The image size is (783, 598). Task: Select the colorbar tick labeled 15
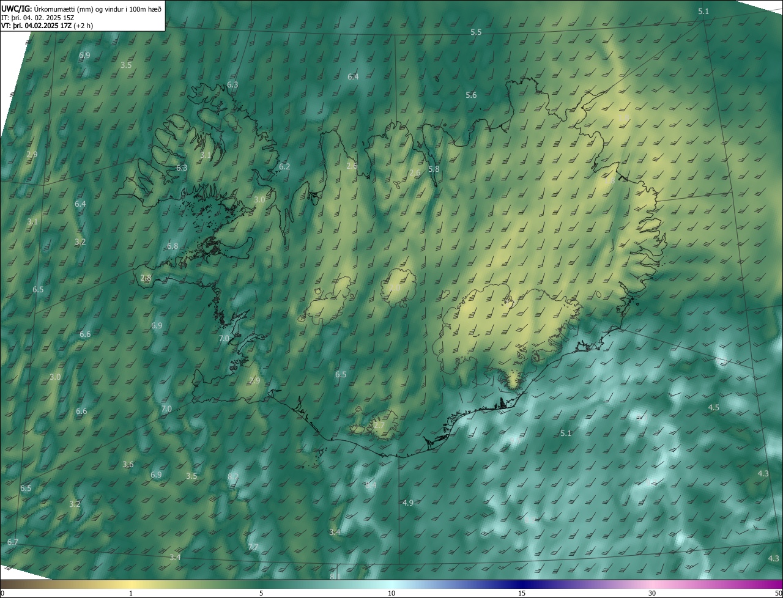522,593
